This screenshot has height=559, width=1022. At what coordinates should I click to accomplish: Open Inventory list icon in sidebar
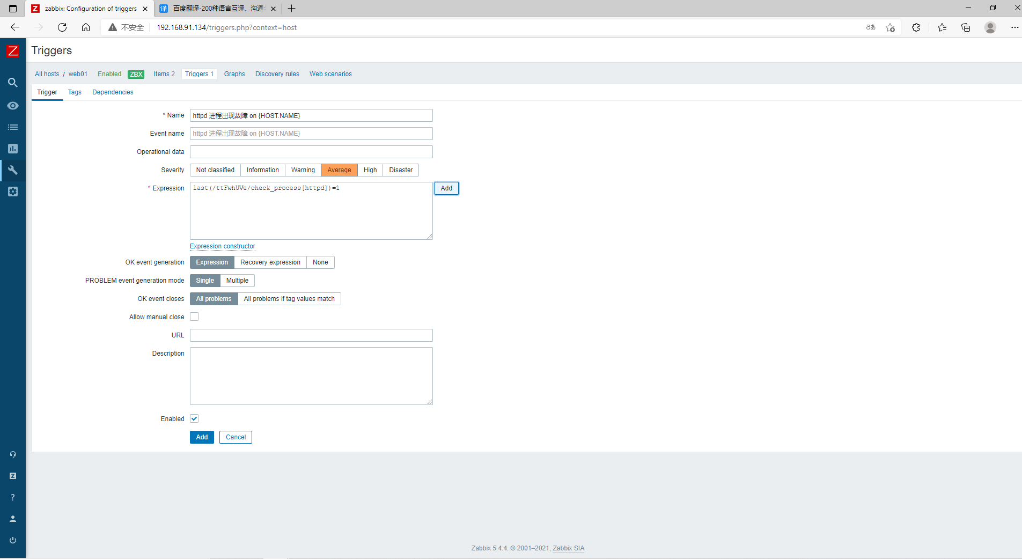[13, 127]
